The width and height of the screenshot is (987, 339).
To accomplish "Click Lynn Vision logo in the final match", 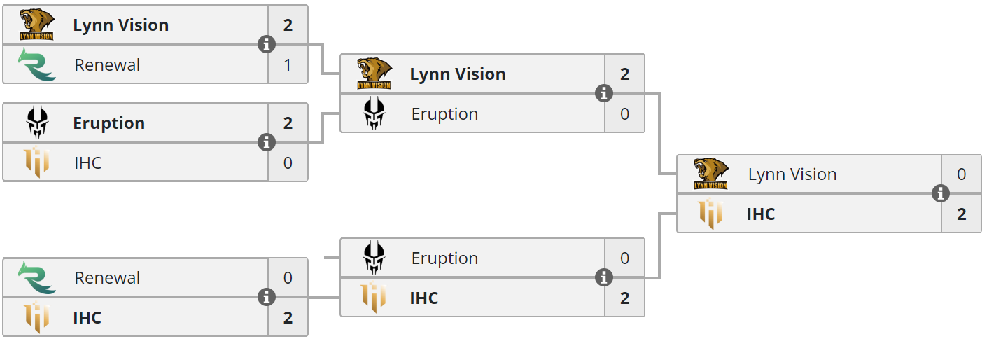I will click(x=711, y=174).
